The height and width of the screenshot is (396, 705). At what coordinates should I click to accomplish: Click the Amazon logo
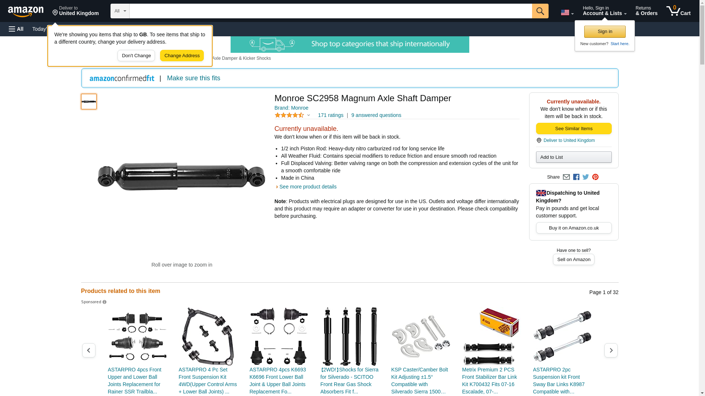click(26, 11)
